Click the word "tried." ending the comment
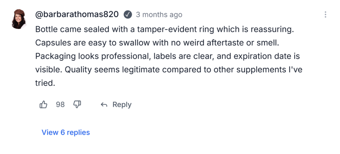This screenshot has height=154, width=340. (x=45, y=83)
